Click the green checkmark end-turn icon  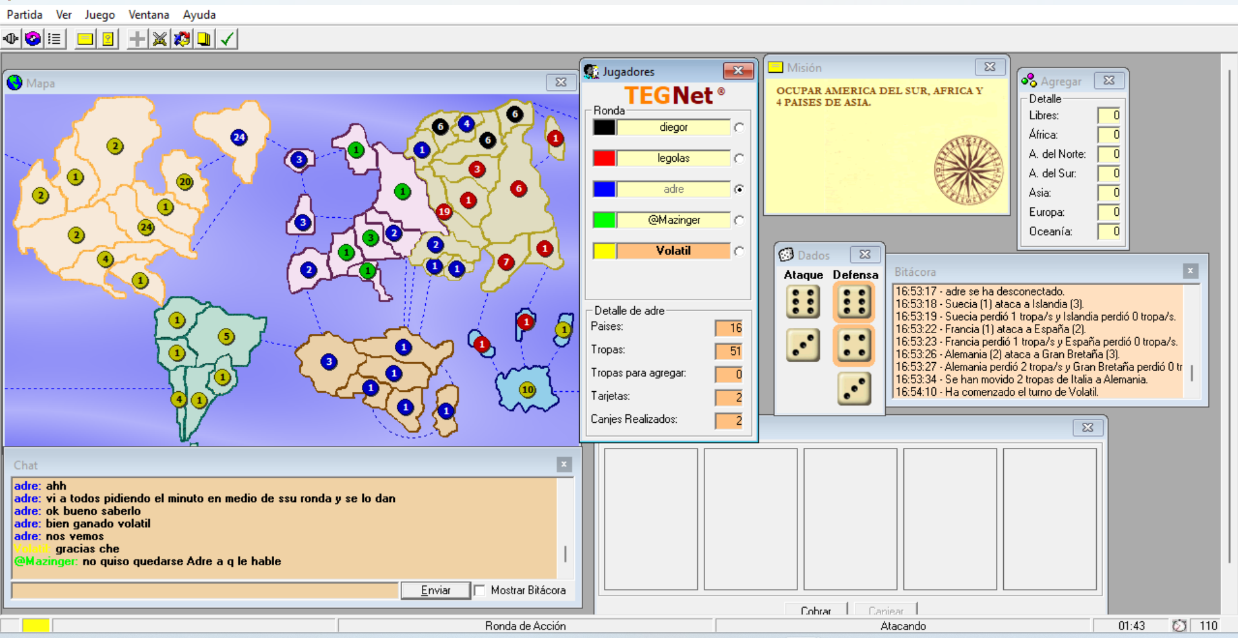point(227,39)
